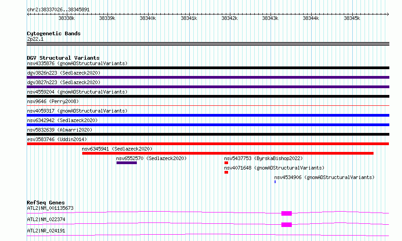The image size is (402, 241).
Task: Click the 38342k ruler tick label
Action: pos(229,18)
